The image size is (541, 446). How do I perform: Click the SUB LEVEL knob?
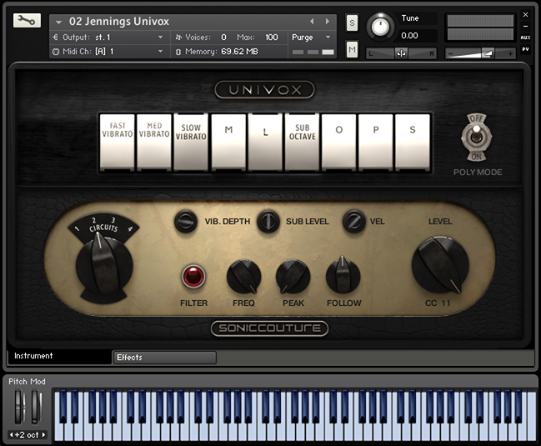point(268,222)
